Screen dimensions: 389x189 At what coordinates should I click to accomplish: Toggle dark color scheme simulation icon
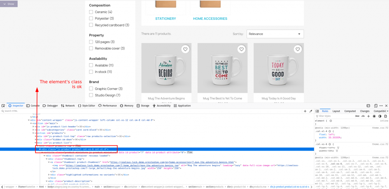tap(380, 116)
